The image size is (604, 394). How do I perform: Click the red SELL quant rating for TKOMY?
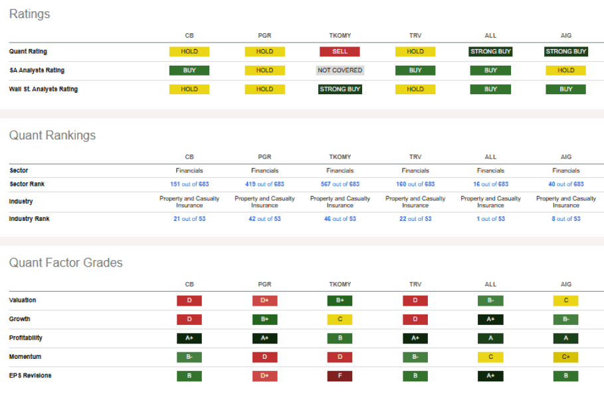tap(340, 51)
